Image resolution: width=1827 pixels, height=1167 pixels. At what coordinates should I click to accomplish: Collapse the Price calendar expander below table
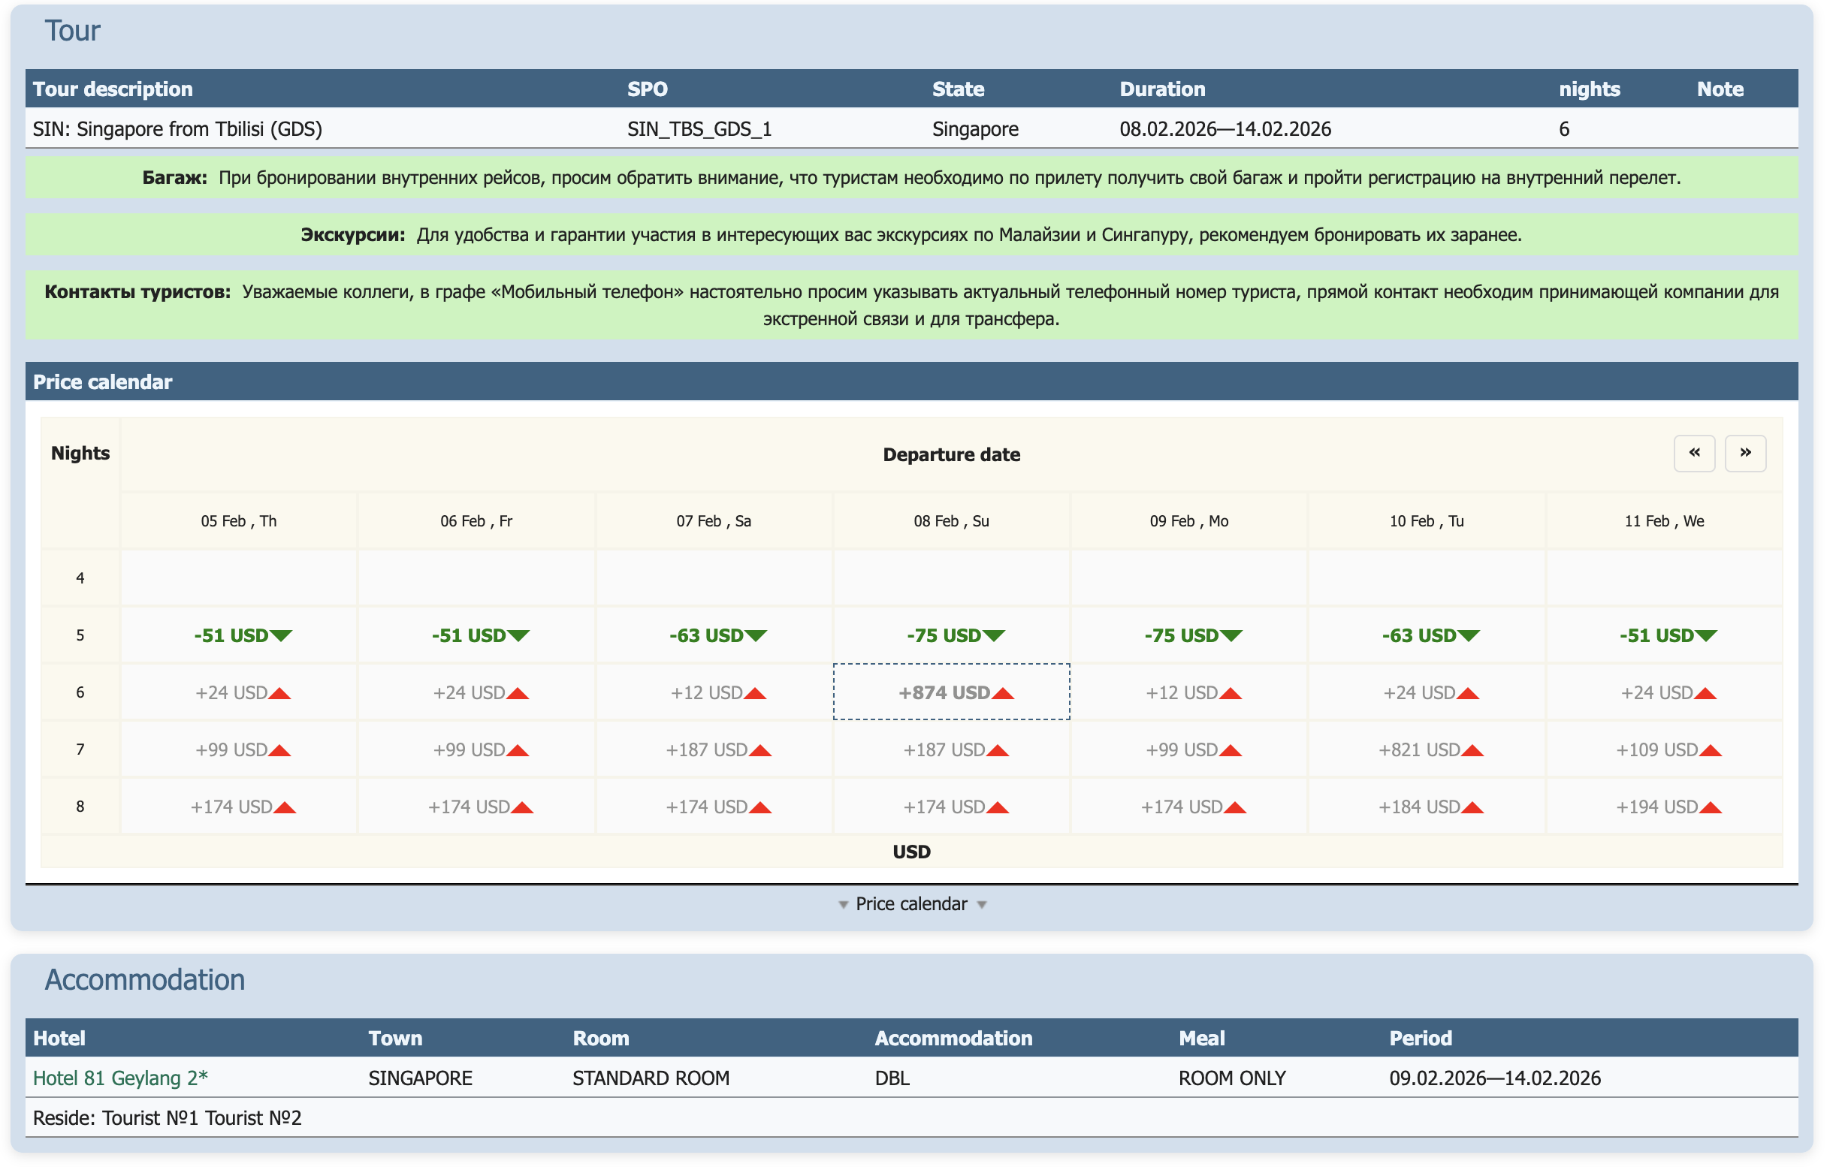(910, 904)
